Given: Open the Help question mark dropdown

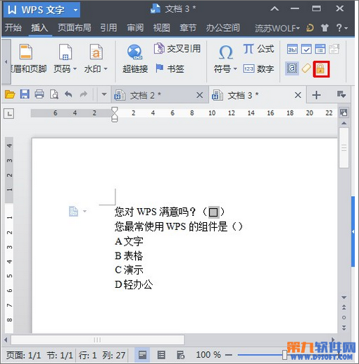Looking at the screenshot, I should click(x=341, y=28).
